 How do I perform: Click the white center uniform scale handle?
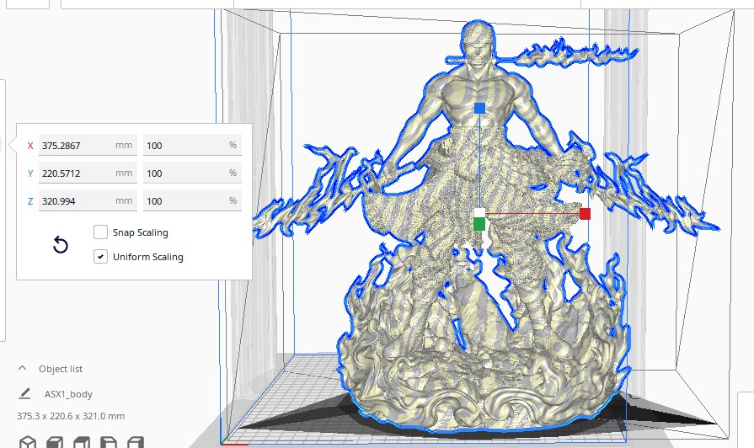click(479, 213)
